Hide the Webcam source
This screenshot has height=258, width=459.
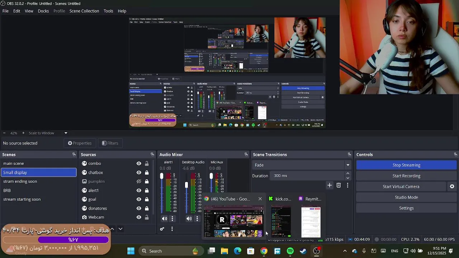139,217
